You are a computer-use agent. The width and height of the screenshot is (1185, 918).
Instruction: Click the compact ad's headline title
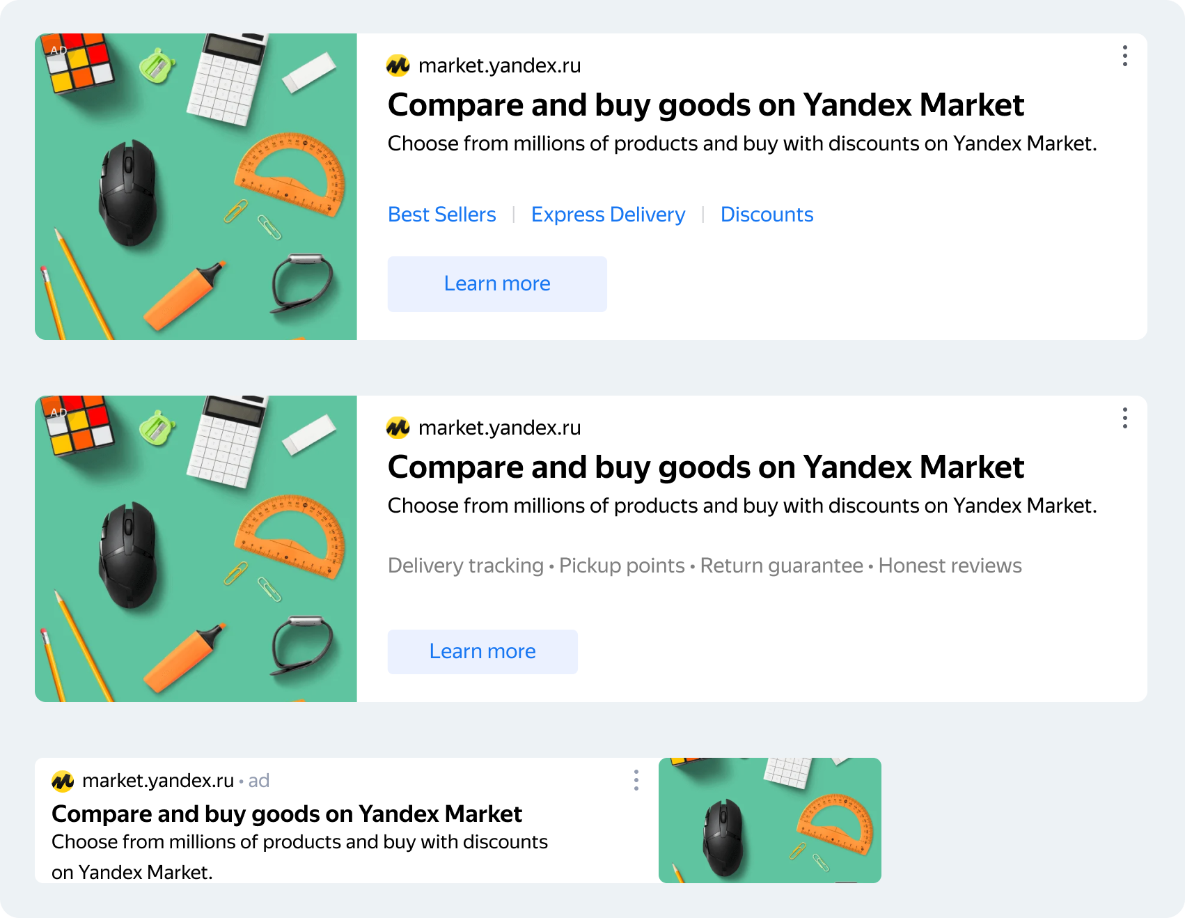286,814
